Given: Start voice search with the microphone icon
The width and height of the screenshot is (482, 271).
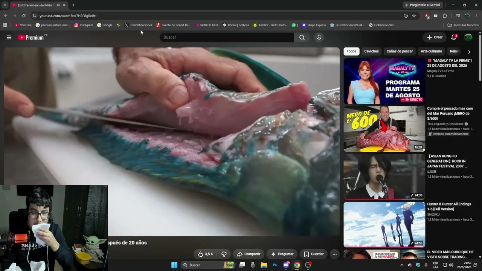Looking at the screenshot, I should click(319, 37).
